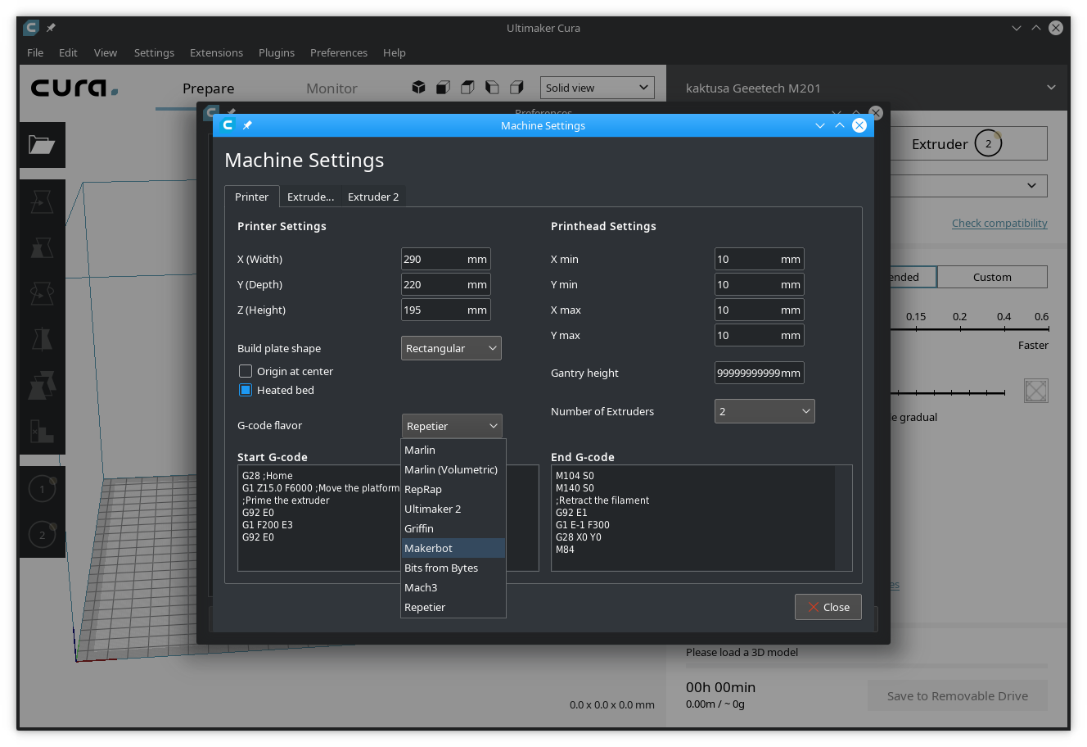The width and height of the screenshot is (1087, 747).
Task: Click the right side view cube icon
Action: (516, 88)
